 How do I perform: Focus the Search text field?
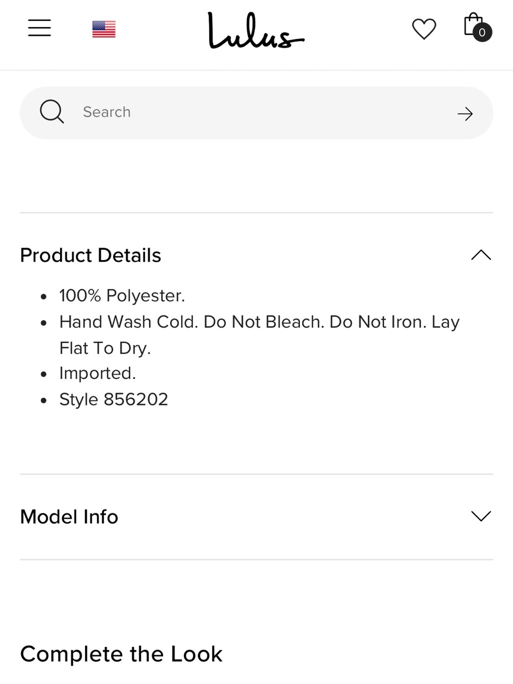point(256,113)
